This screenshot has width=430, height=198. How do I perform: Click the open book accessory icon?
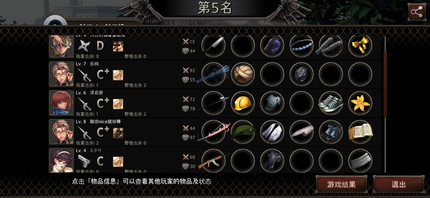[360, 132]
